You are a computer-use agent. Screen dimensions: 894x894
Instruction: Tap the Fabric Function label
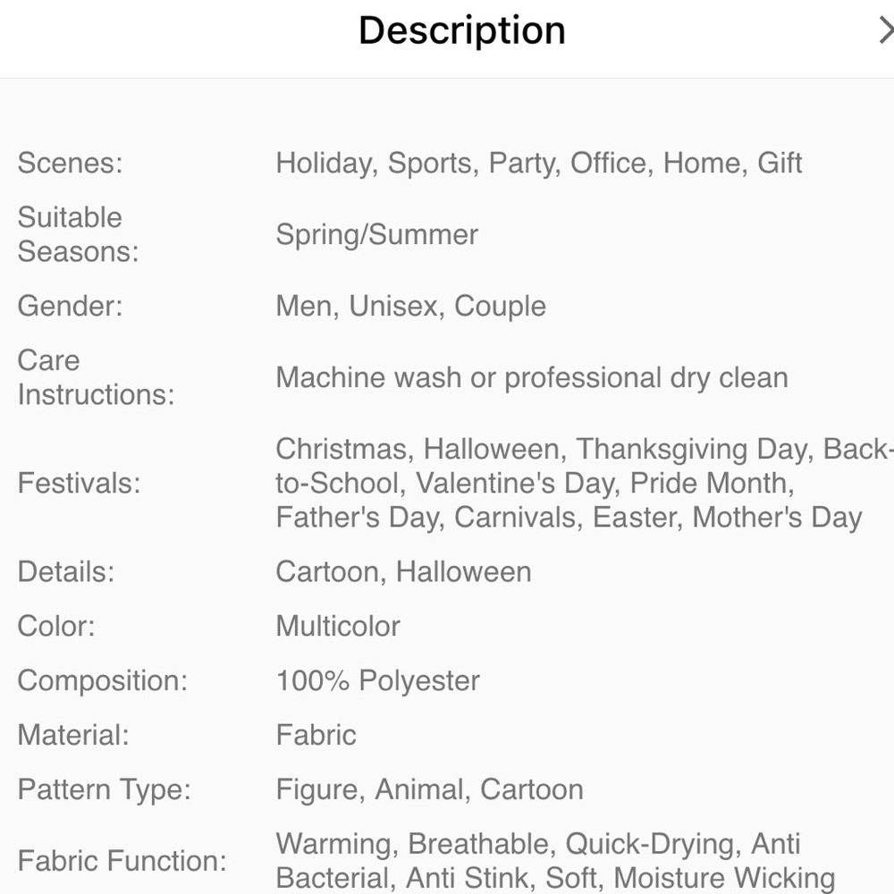[122, 860]
